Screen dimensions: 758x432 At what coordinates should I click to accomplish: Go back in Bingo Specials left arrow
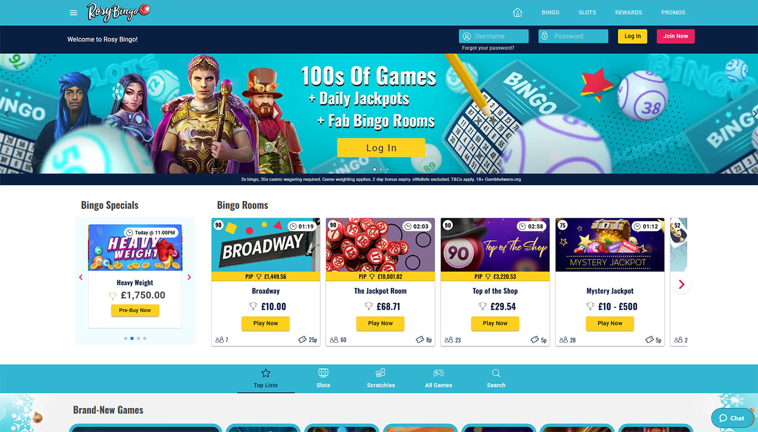point(81,277)
